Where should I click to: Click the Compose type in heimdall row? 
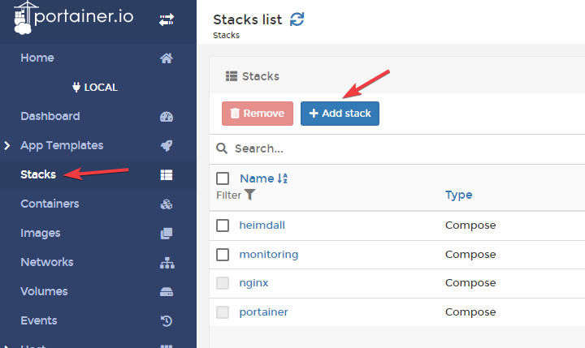click(470, 226)
